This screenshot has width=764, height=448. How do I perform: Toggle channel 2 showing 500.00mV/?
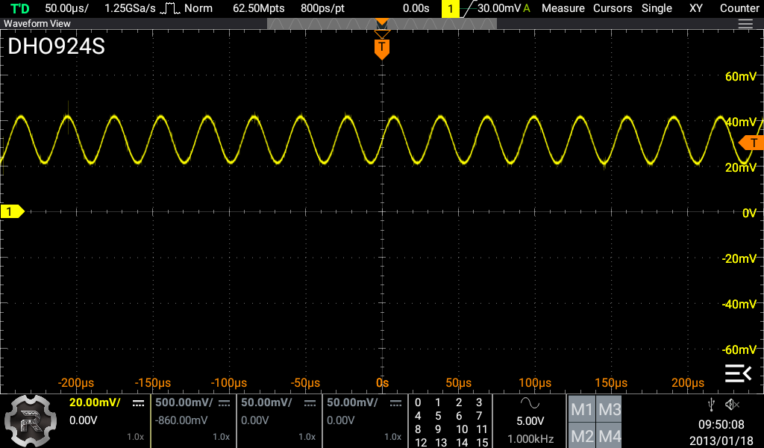pyautogui.click(x=192, y=421)
